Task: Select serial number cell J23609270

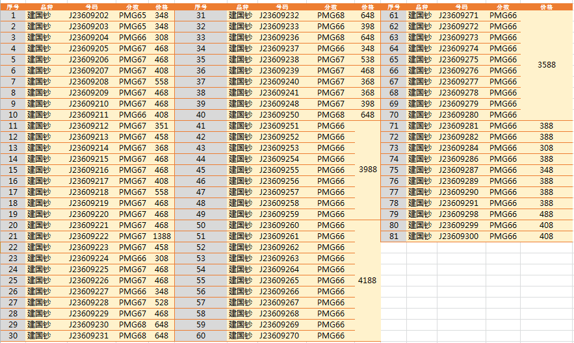Action: click(x=279, y=336)
